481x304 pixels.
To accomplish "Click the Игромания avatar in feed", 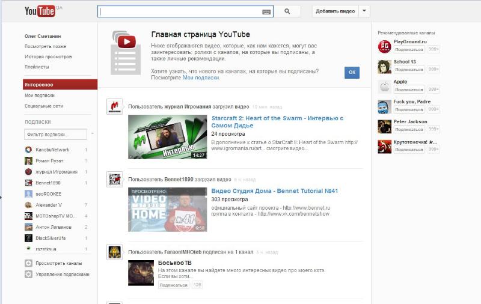I will click(114, 106).
